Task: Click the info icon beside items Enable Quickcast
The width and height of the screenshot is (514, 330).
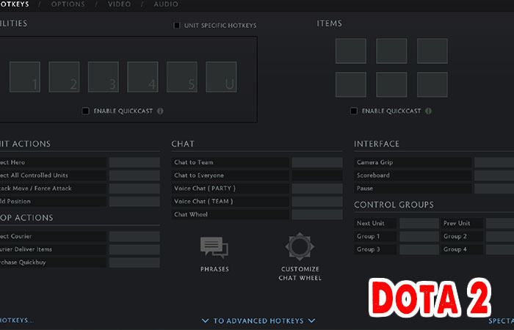Action: (428, 111)
